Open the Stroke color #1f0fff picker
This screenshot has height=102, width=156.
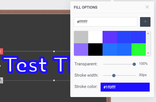tap(125, 87)
